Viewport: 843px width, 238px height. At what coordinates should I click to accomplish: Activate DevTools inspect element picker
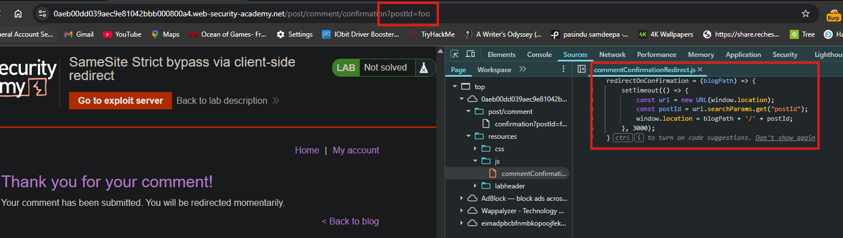pos(454,55)
